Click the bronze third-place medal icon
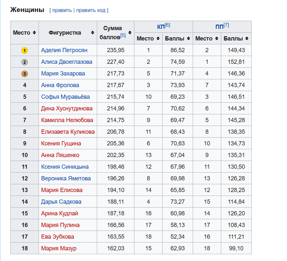Viewport: 287px width, 261px height. pyautogui.click(x=25, y=74)
